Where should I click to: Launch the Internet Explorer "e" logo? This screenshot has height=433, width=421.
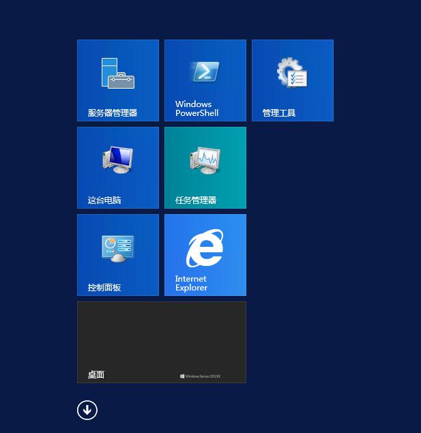coord(205,248)
